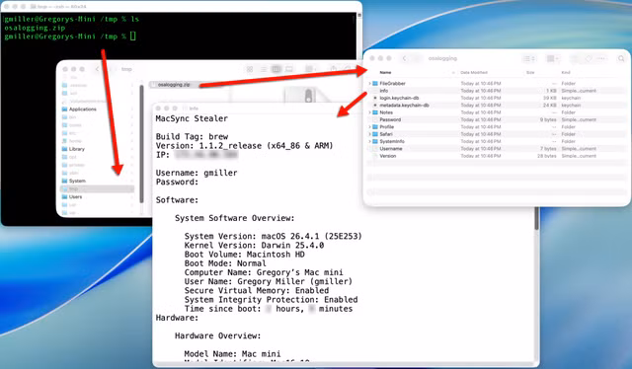Click the 'Boot Volume: Macintosh HD' line
The height and width of the screenshot is (369, 632).
tap(244, 255)
